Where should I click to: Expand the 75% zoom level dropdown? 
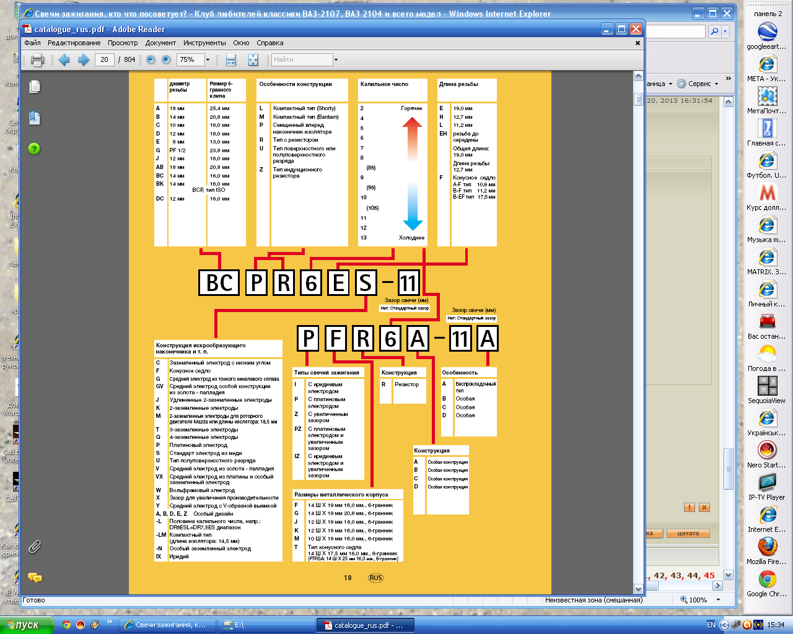pos(208,60)
